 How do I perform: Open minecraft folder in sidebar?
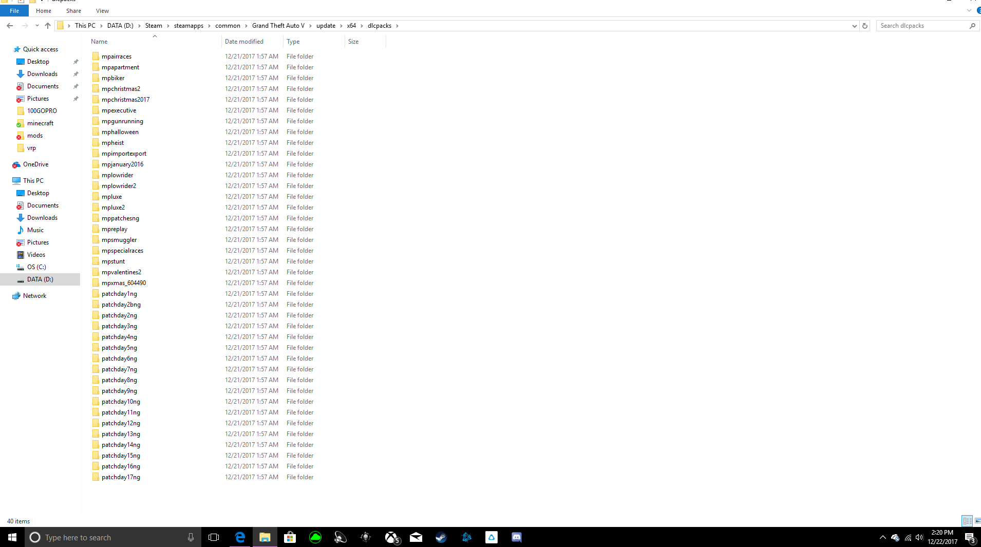[x=40, y=123]
